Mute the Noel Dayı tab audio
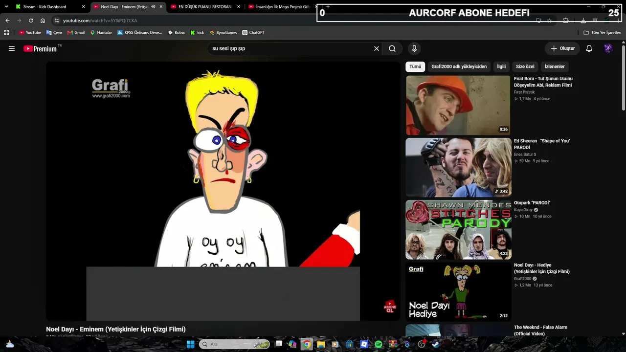 [x=153, y=7]
